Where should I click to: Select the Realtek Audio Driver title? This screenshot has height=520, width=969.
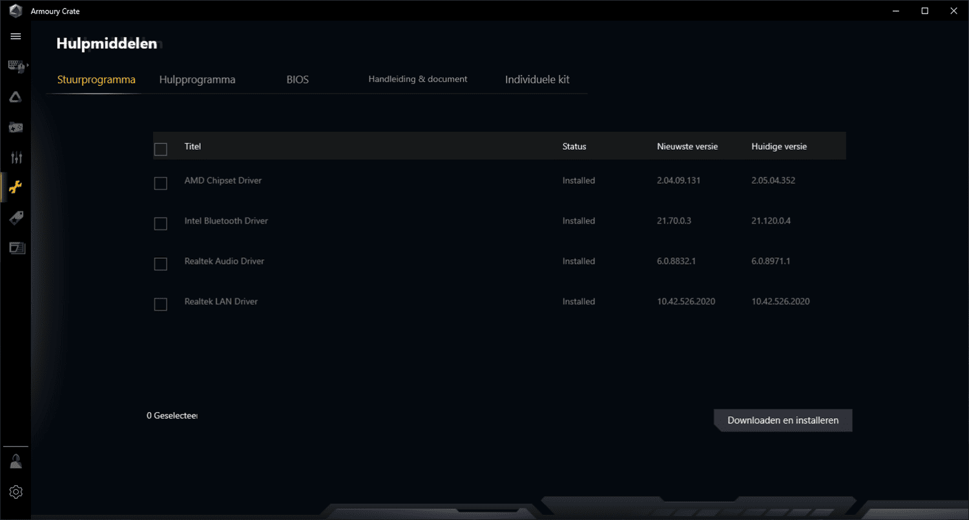(x=224, y=261)
